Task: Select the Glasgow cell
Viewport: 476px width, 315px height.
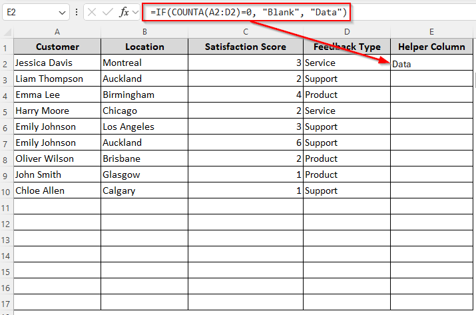Action: [144, 174]
